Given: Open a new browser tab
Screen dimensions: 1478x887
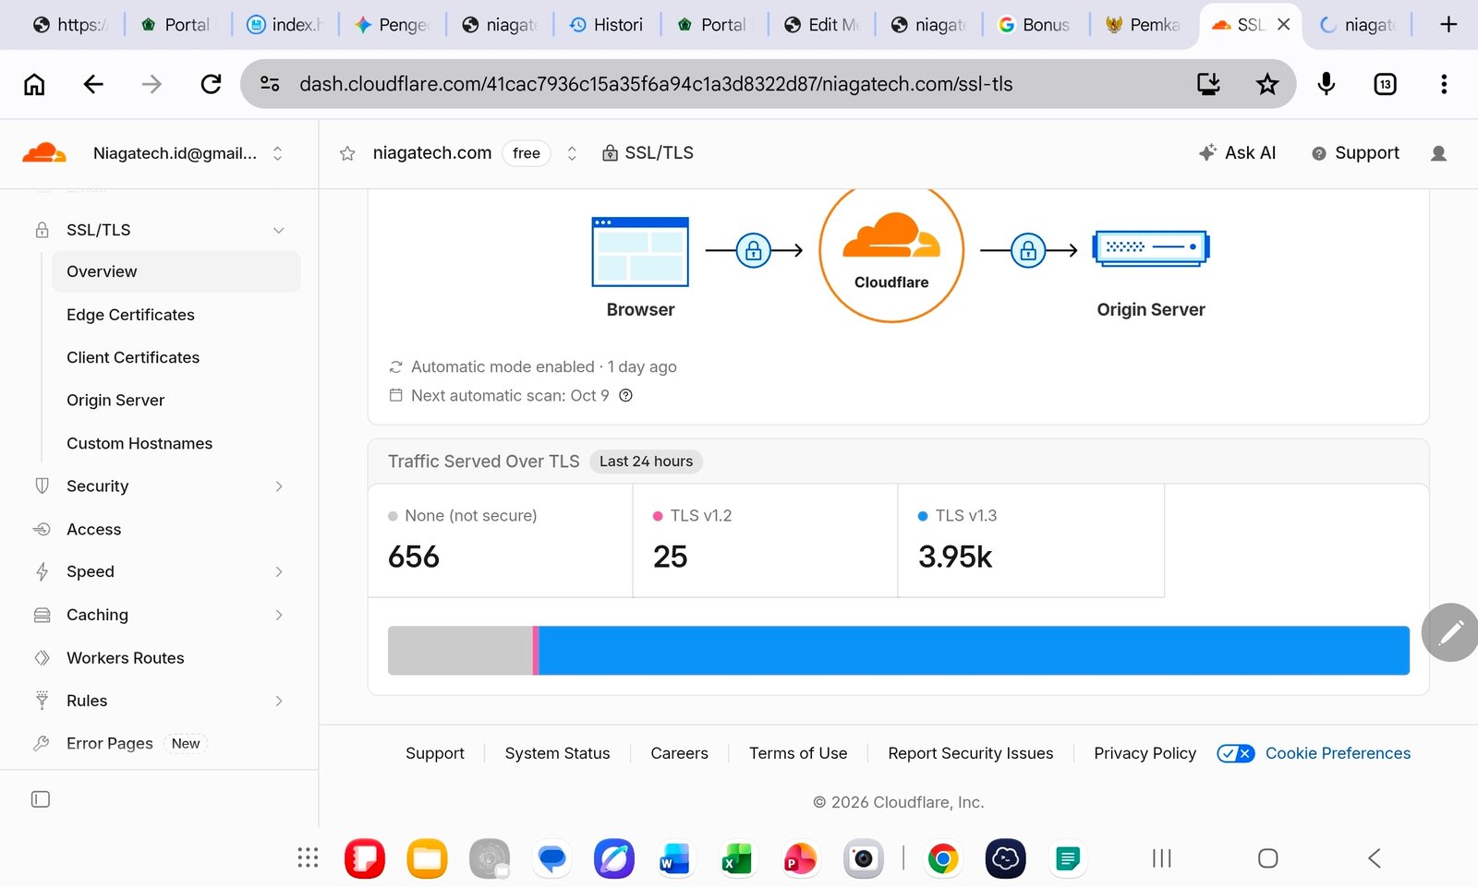Looking at the screenshot, I should point(1448,25).
